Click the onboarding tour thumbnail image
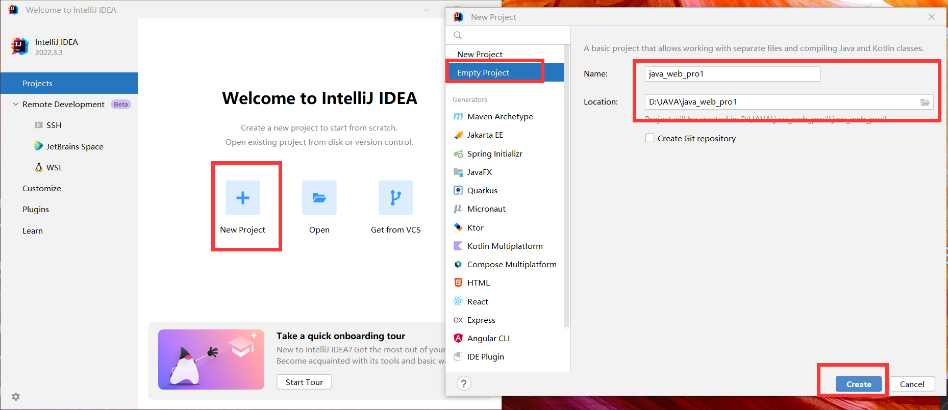The height and width of the screenshot is (410, 948). pyautogui.click(x=211, y=360)
